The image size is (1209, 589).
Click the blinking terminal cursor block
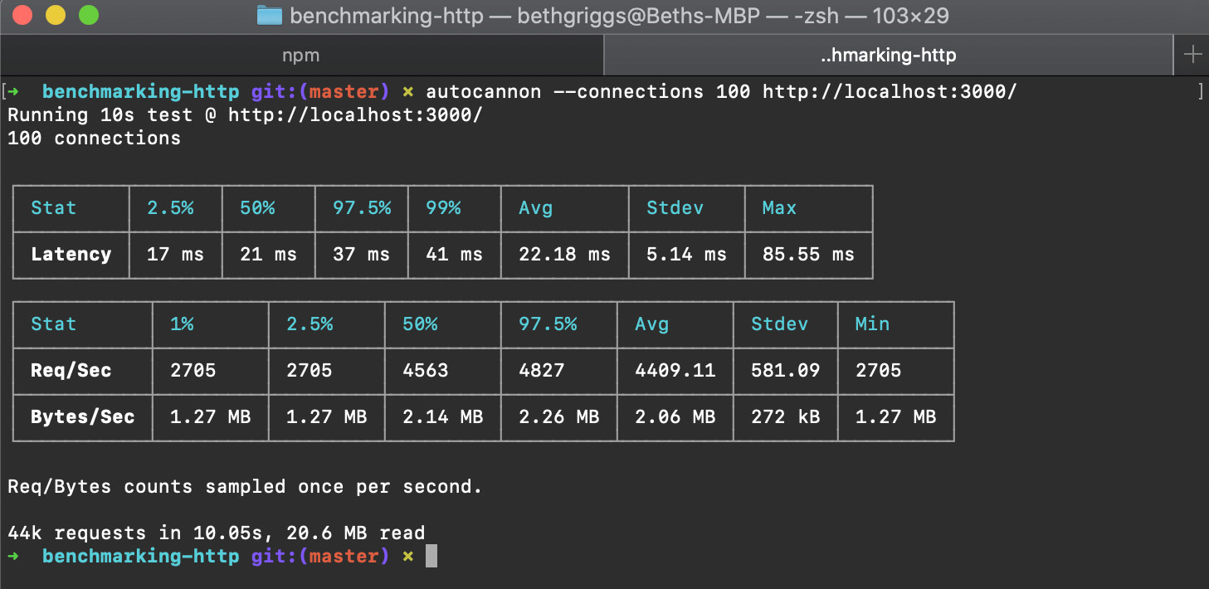pos(430,556)
